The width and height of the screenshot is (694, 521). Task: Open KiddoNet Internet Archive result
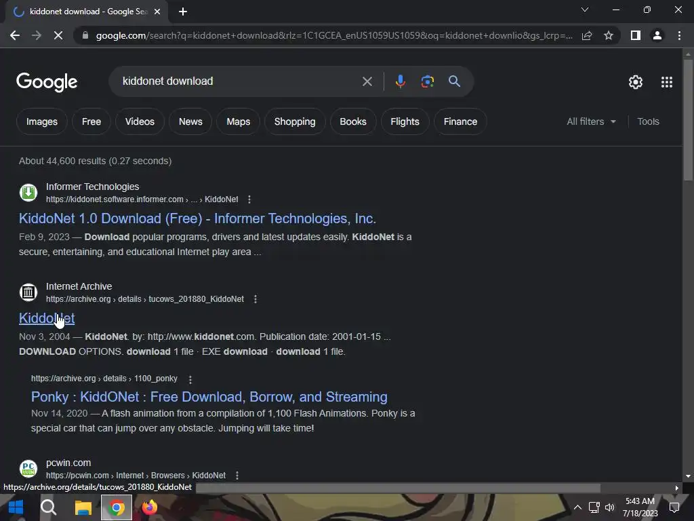(47, 318)
